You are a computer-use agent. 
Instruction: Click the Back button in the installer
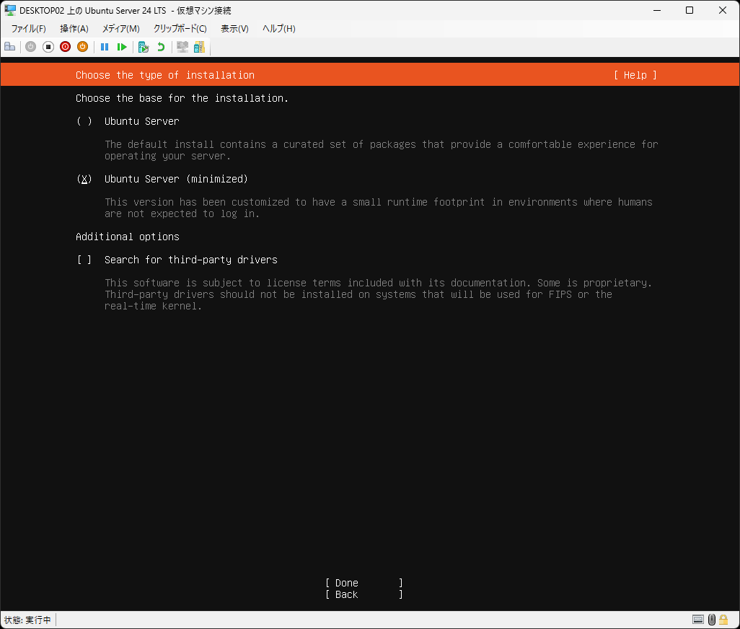point(364,594)
